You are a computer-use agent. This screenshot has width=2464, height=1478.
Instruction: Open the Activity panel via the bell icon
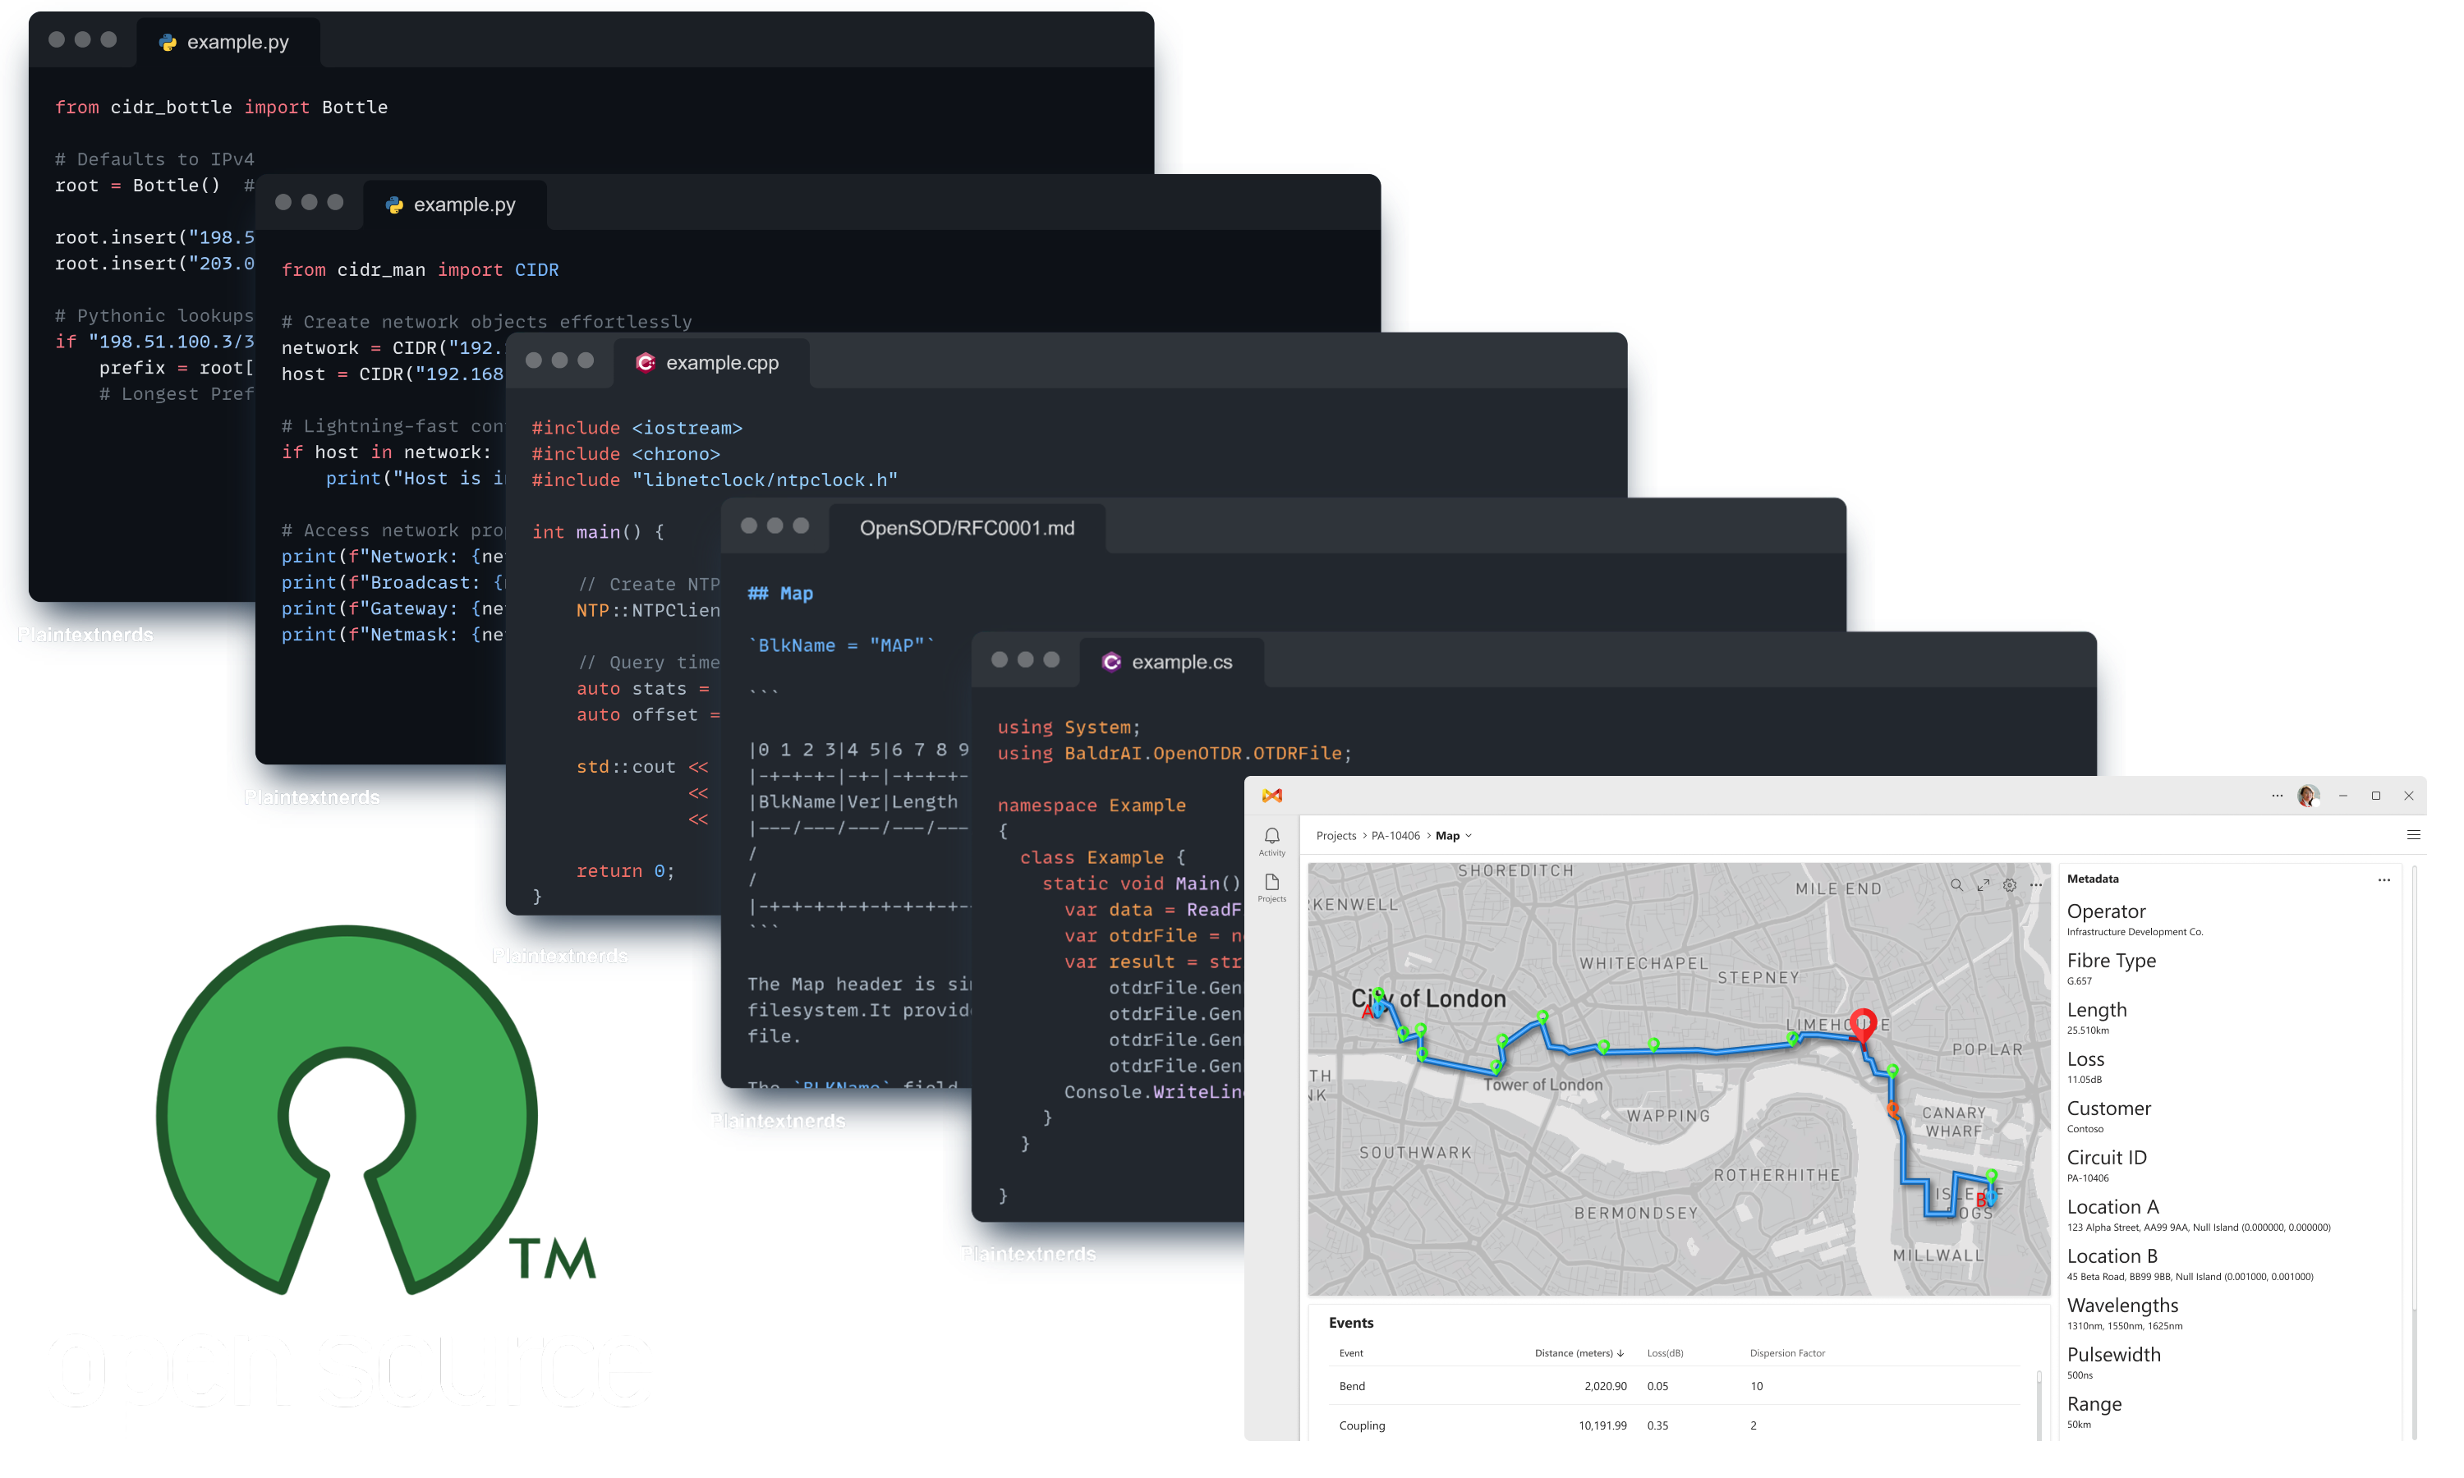pyautogui.click(x=1273, y=838)
